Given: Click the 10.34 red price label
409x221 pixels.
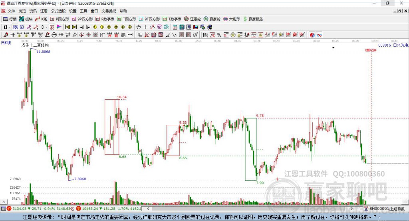Looking at the screenshot, I should [121, 97].
